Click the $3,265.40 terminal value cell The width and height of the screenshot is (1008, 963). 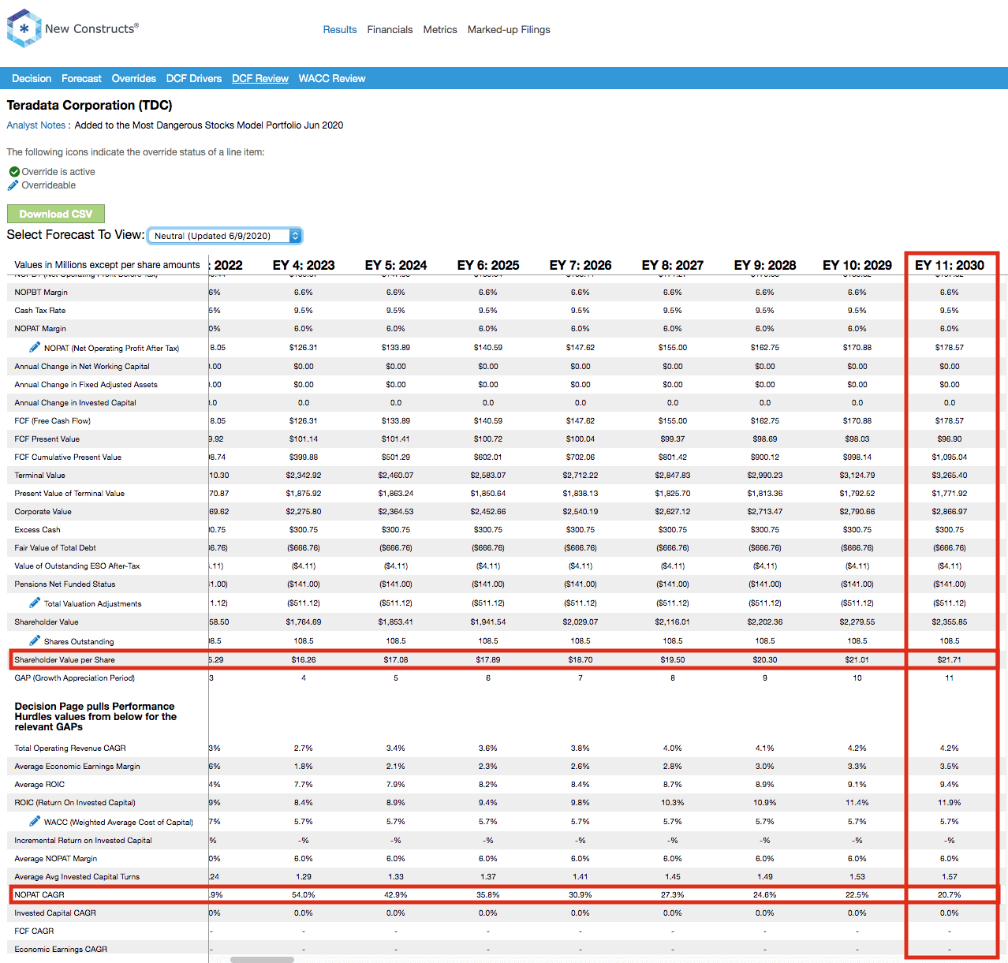click(950, 475)
